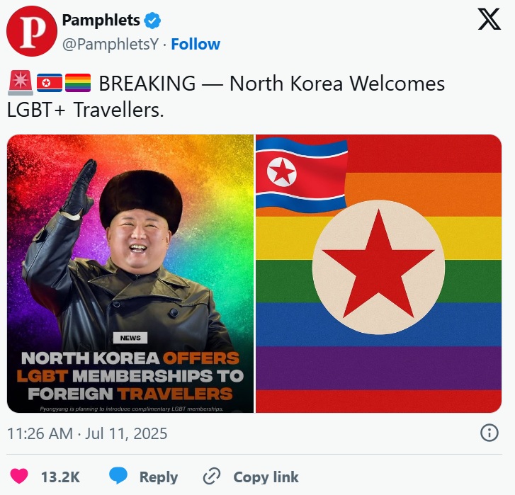515x495 pixels.
Task: Like the post with heart icon
Action: coord(19,477)
